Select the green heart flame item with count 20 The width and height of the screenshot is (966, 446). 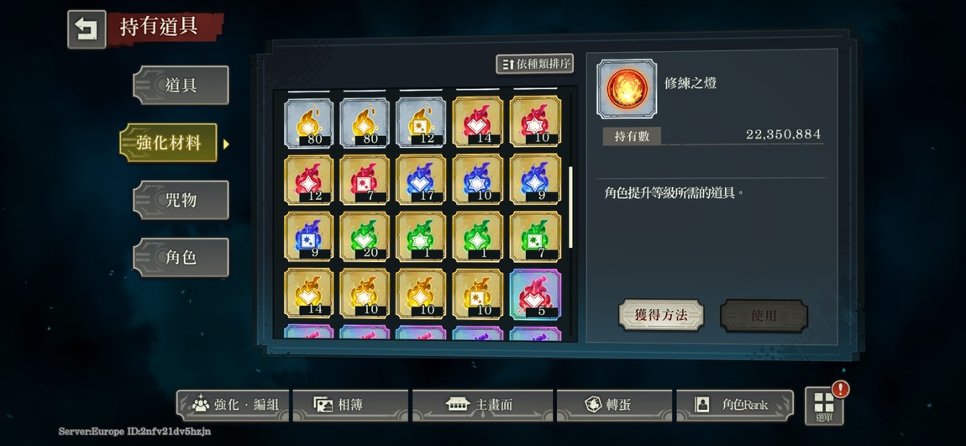[365, 237]
